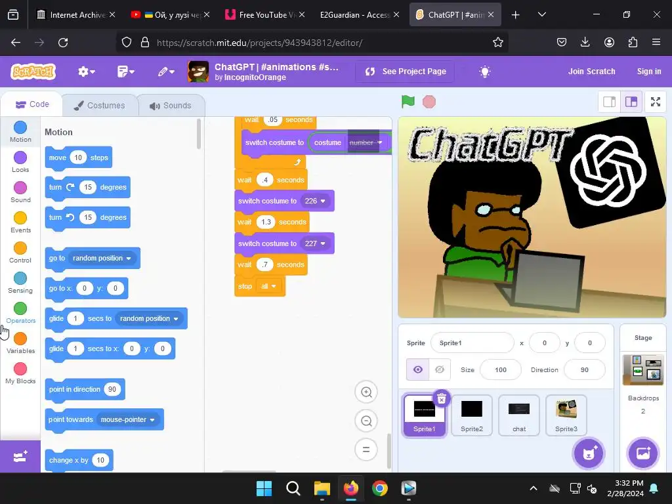Select the Control block category
Screen dimensions: 672x504
[x=20, y=253]
